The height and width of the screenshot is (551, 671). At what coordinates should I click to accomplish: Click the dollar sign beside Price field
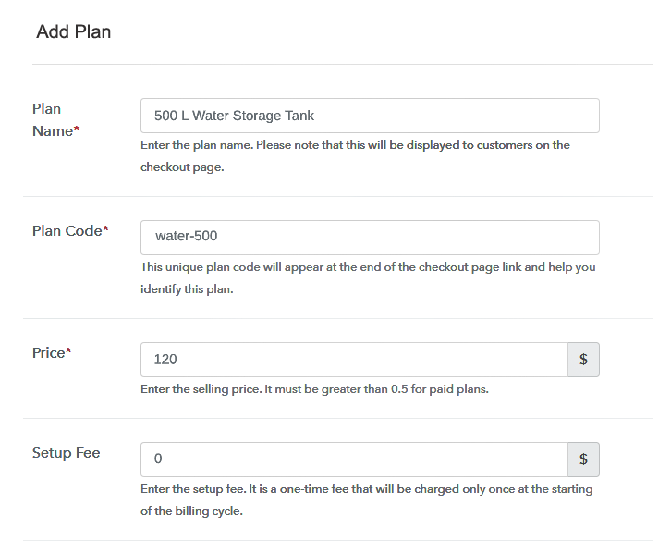pos(583,360)
